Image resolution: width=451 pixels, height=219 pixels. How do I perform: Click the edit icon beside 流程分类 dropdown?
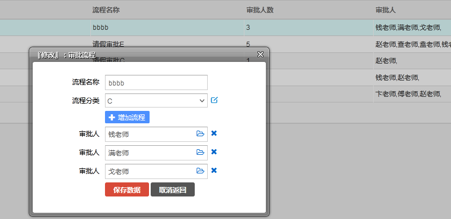214,100
